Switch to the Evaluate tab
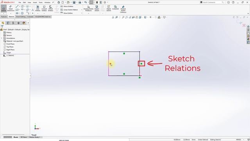Screen dimensions: 250x141 30,16
